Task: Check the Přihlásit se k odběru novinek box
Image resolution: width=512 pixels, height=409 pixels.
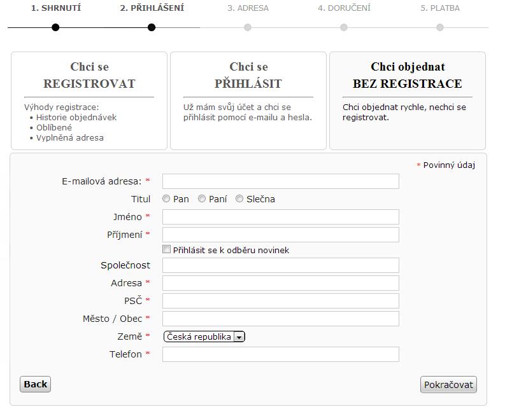Action: tap(167, 249)
